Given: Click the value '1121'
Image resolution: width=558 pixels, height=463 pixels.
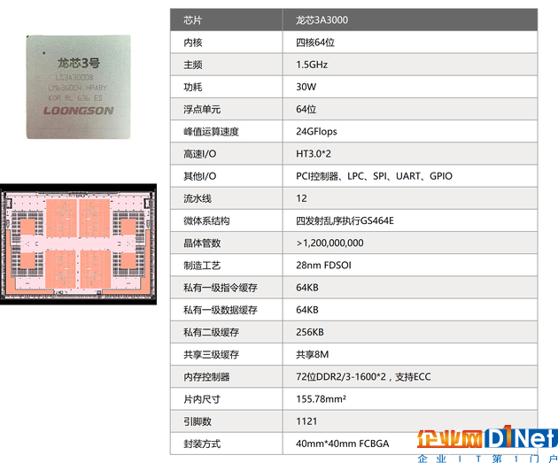Looking at the screenshot, I should click(306, 421).
